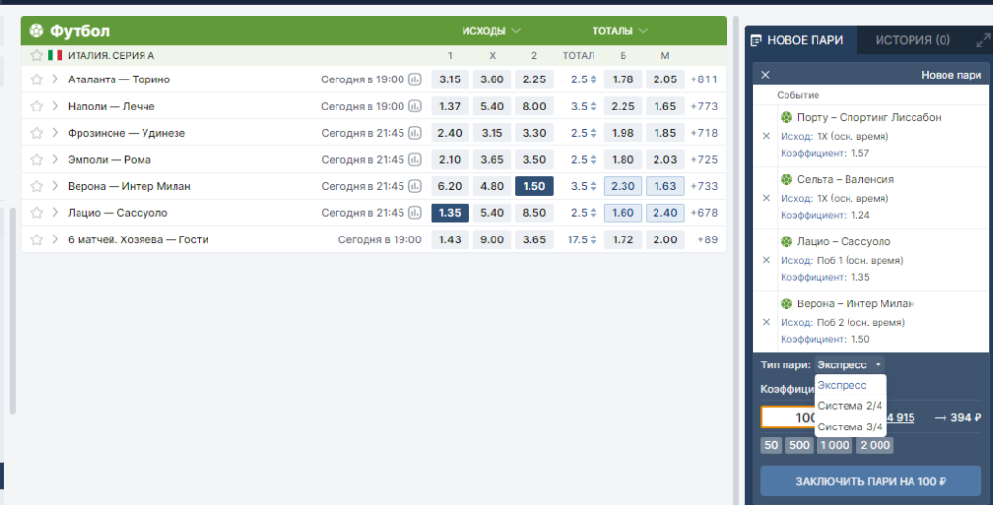Star the 6 матчей. Хозяева — Гости row
The width and height of the screenshot is (993, 505).
(37, 239)
